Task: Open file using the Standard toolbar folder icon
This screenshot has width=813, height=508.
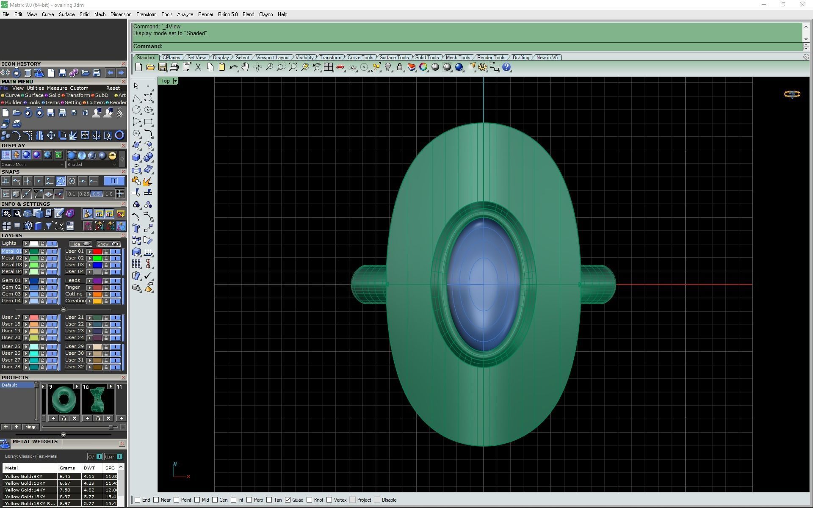Action: (x=150, y=67)
